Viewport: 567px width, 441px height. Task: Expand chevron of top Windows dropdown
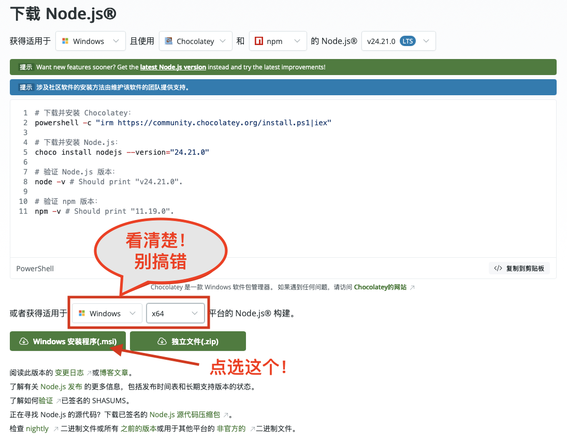pyautogui.click(x=115, y=41)
